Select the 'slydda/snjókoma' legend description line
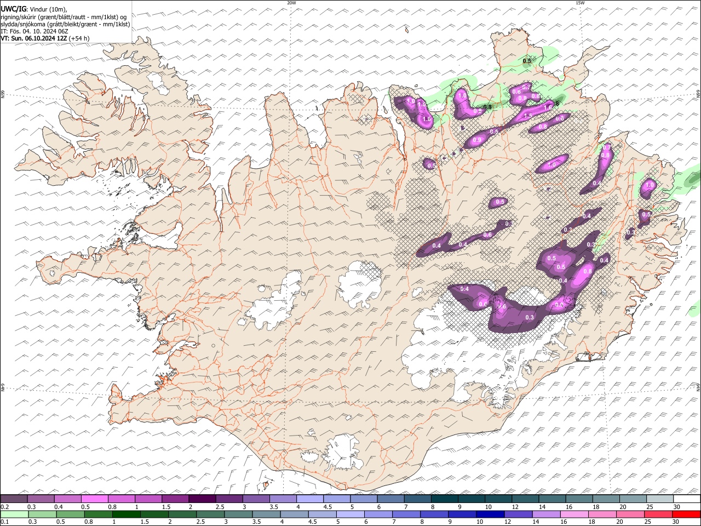The height and width of the screenshot is (526, 701). pos(65,24)
